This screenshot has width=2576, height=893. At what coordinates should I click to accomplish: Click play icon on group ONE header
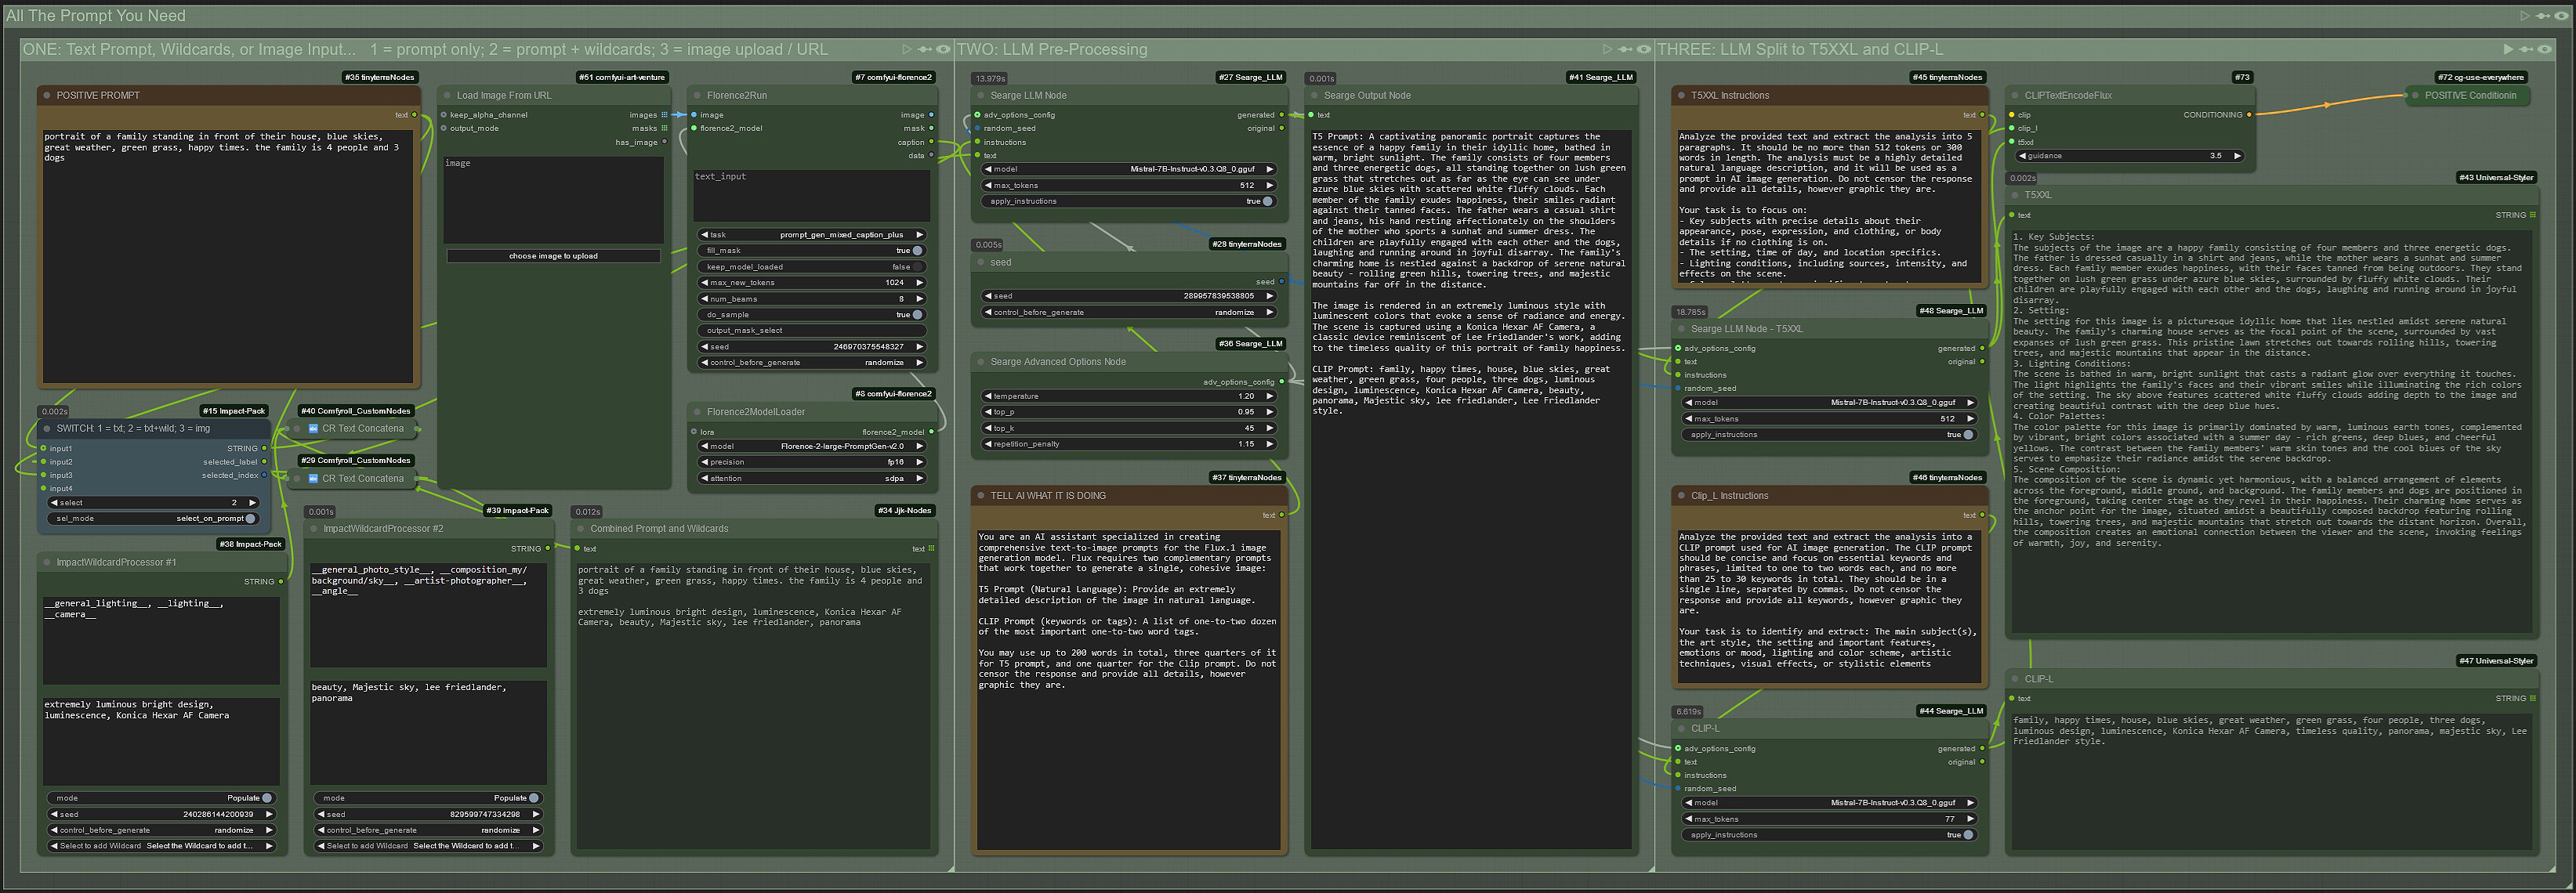click(x=906, y=49)
